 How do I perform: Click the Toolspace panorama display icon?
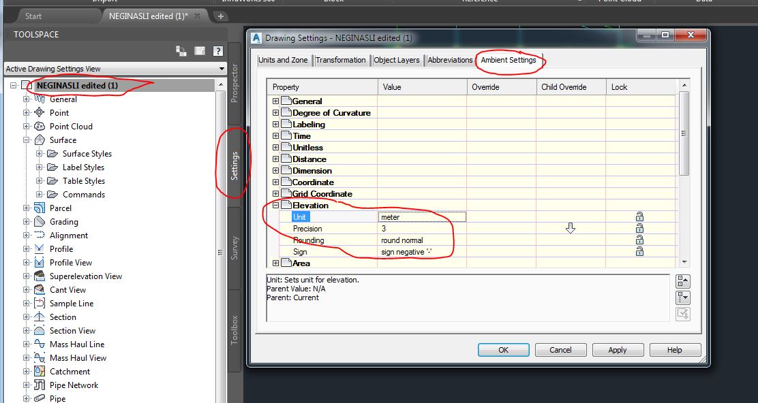(x=200, y=50)
